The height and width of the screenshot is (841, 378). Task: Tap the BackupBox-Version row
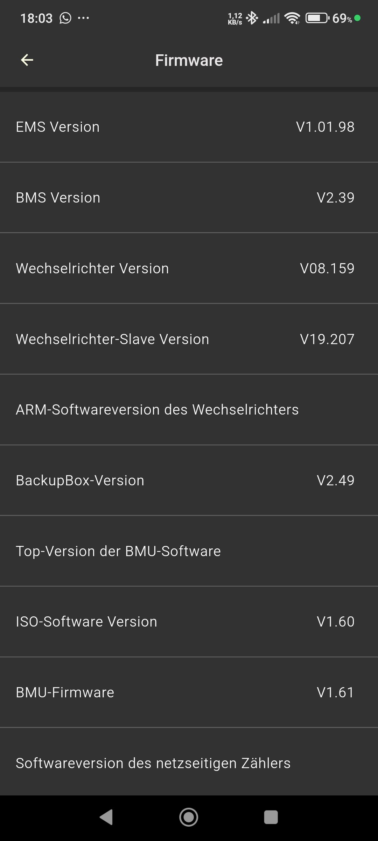click(x=189, y=480)
